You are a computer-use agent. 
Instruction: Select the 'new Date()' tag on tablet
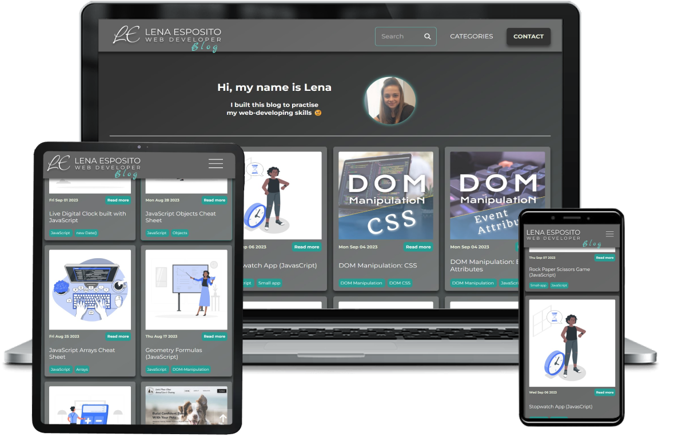[x=87, y=233]
